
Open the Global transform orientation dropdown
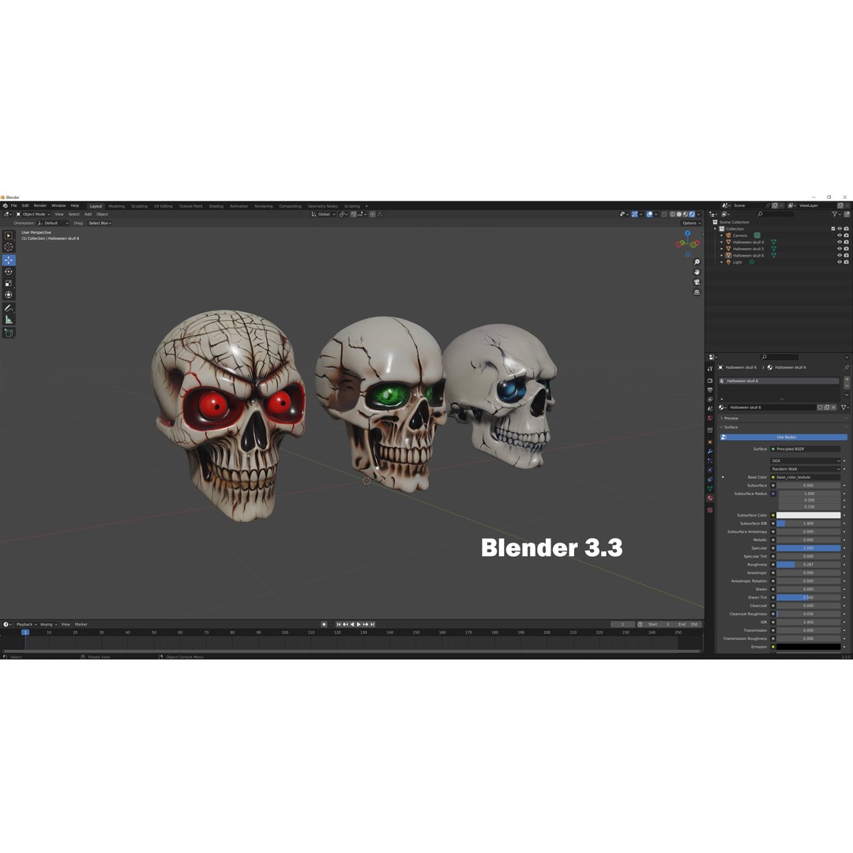[x=323, y=214]
